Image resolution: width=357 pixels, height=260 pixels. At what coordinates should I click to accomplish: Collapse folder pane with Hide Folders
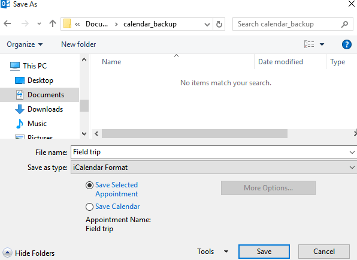click(x=29, y=253)
